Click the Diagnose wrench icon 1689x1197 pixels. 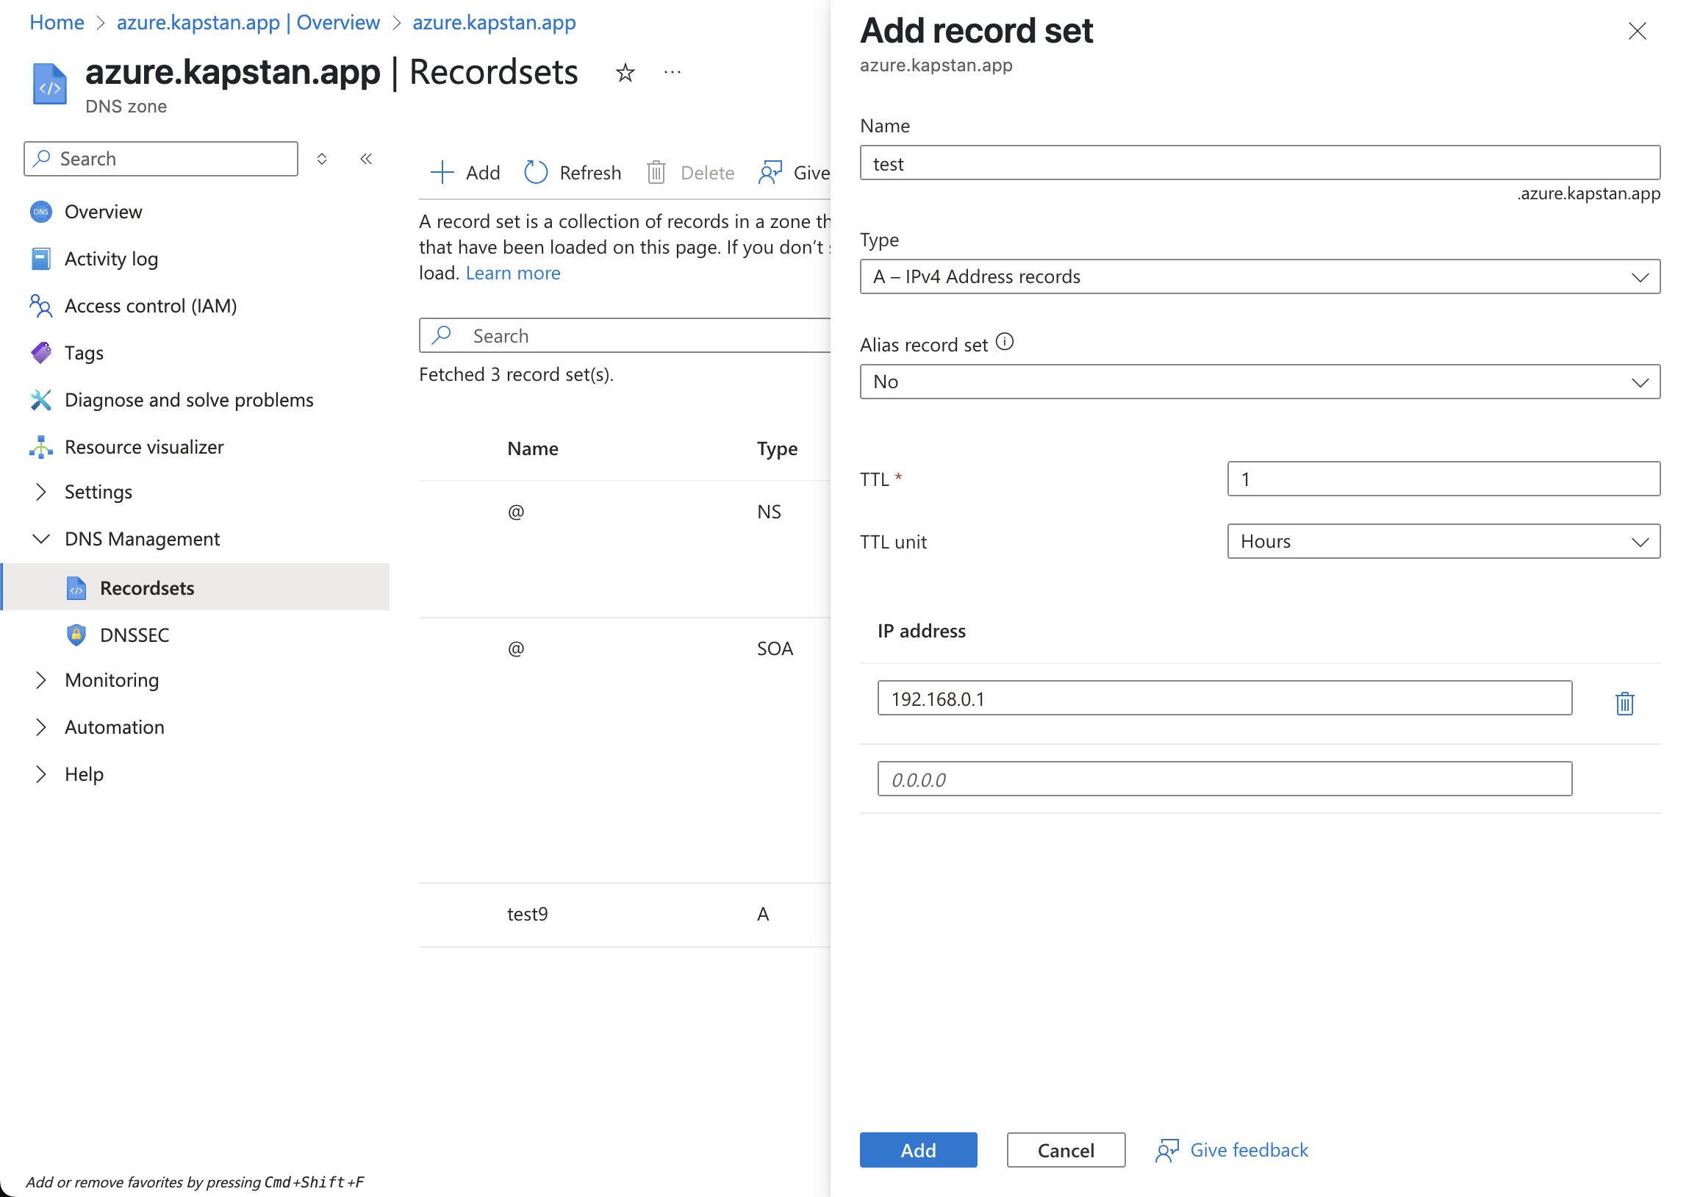(41, 400)
